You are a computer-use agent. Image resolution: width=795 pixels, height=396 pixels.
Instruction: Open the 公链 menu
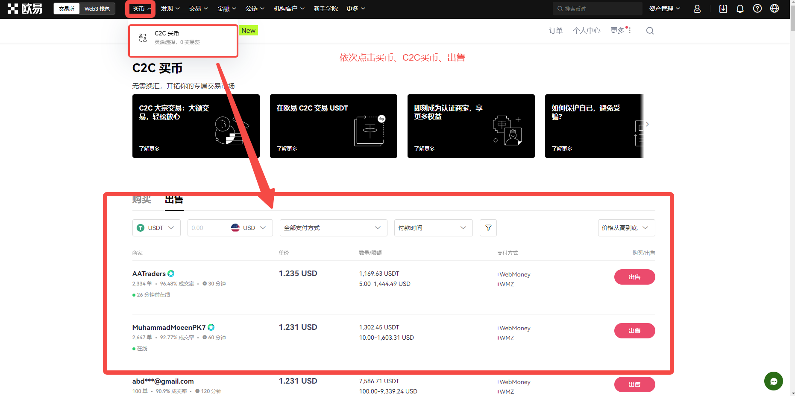255,9
